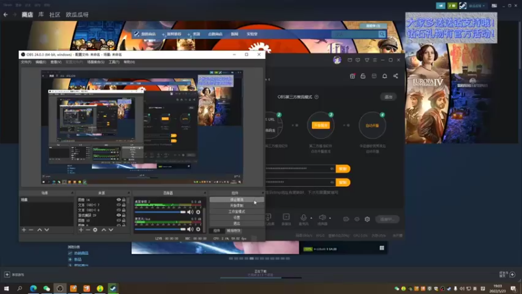Move source up in OBS sources list
The height and width of the screenshot is (294, 522).
coord(104,230)
